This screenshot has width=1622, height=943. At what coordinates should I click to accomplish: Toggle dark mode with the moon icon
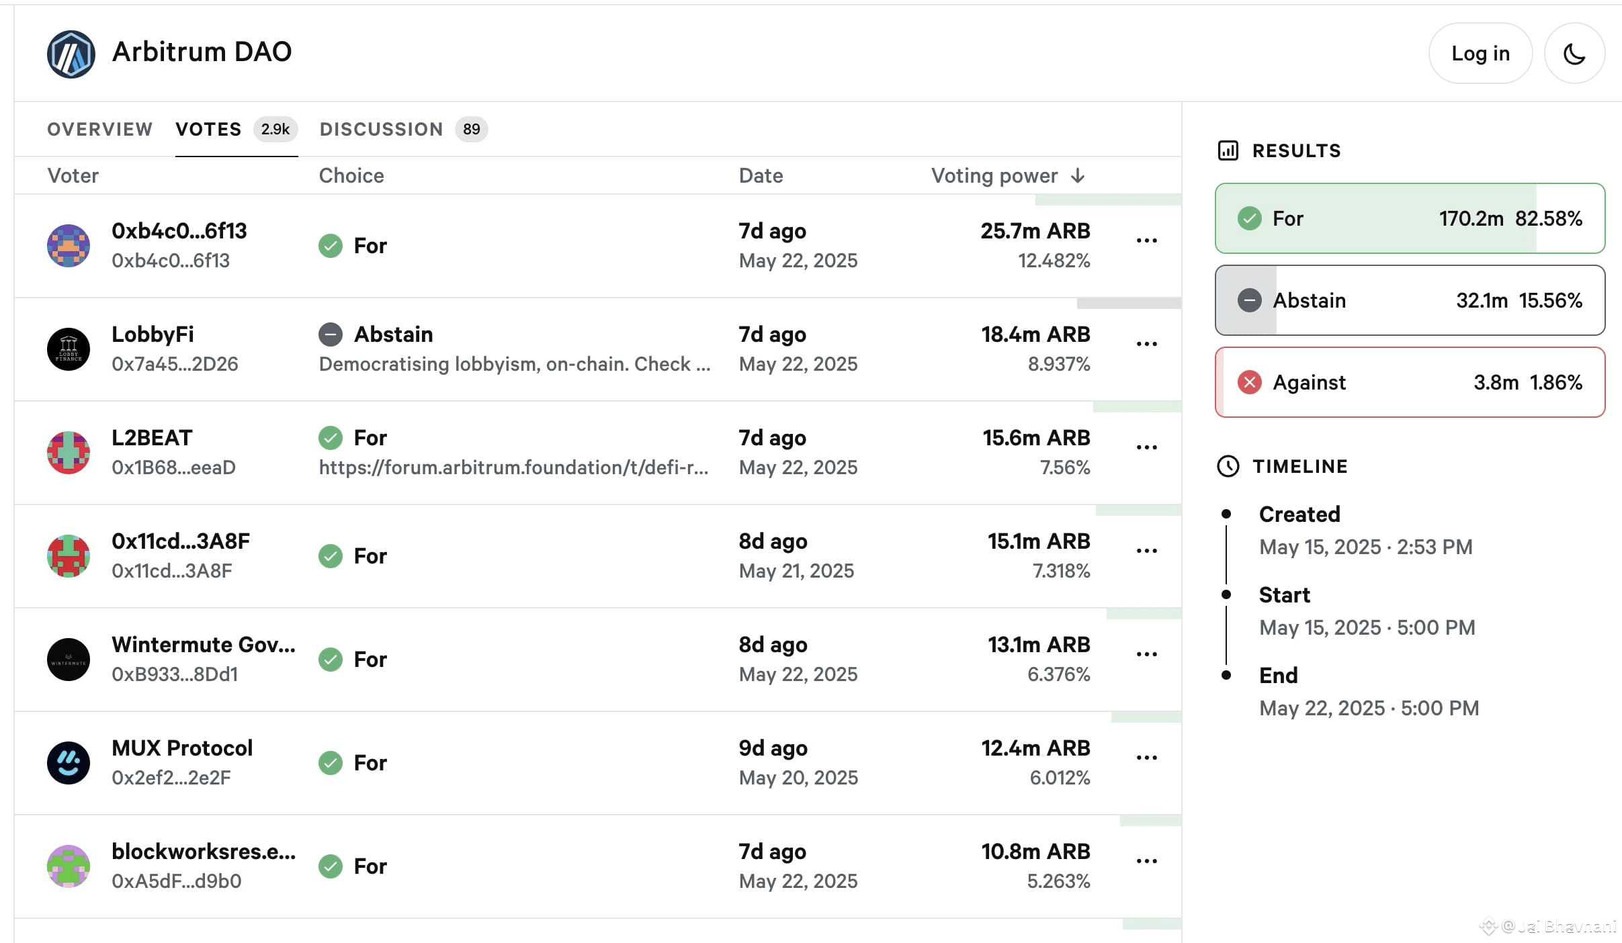1574,53
